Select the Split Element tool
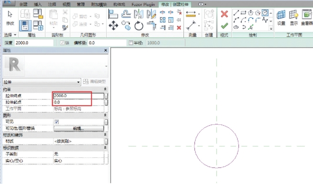 162,12
